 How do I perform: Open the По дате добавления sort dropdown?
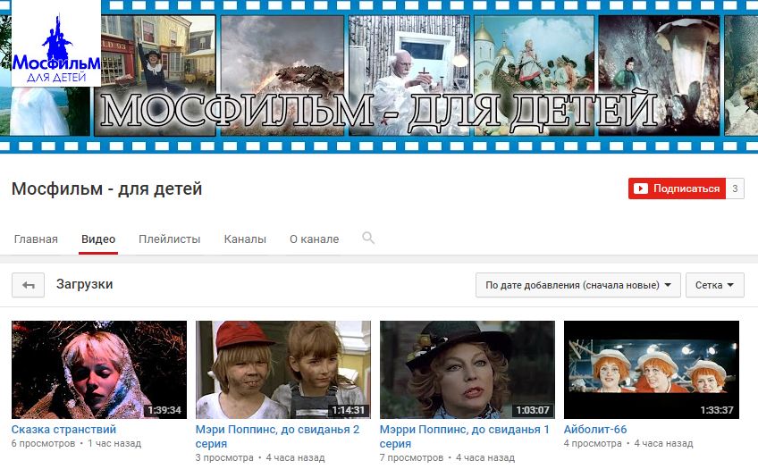tap(578, 285)
